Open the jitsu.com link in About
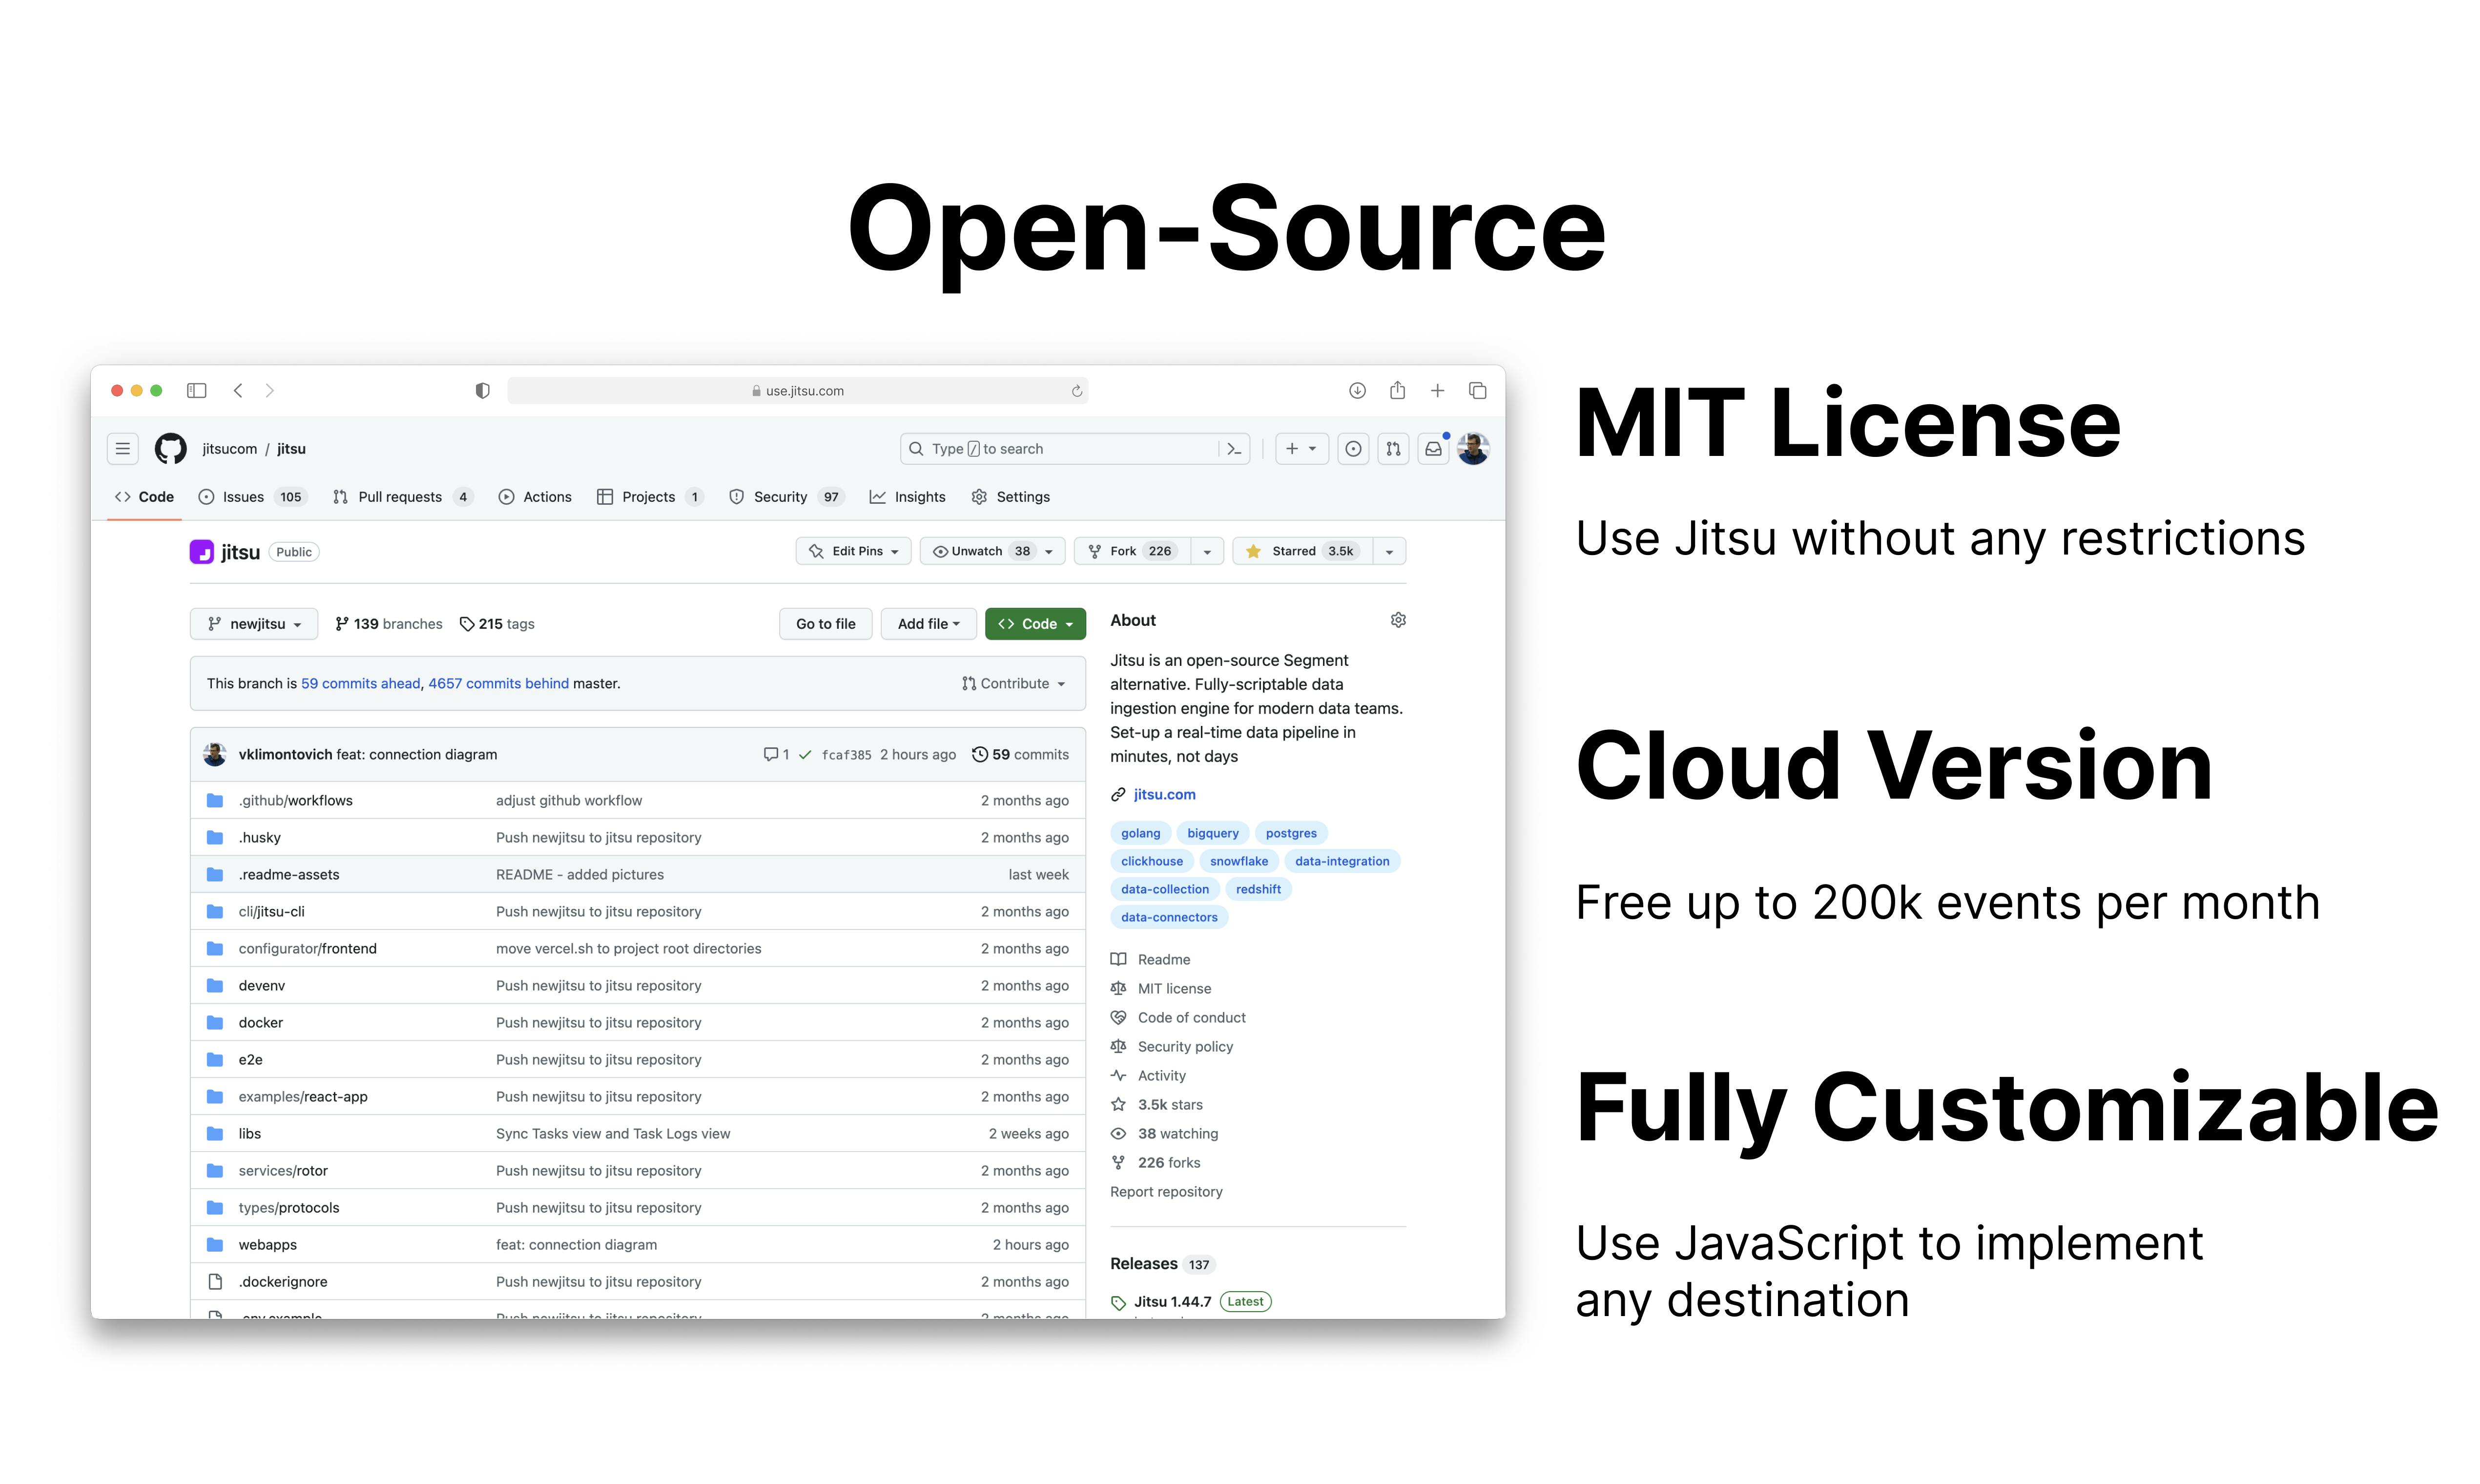This screenshot has width=2480, height=1484. [x=1164, y=794]
